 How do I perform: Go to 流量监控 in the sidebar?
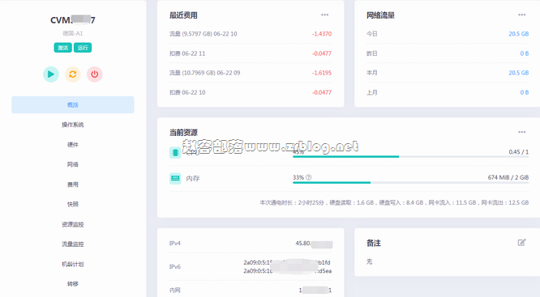pyautogui.click(x=73, y=244)
